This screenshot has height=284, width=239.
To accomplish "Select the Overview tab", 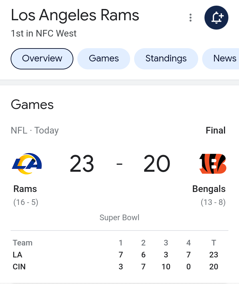I will coord(42,59).
